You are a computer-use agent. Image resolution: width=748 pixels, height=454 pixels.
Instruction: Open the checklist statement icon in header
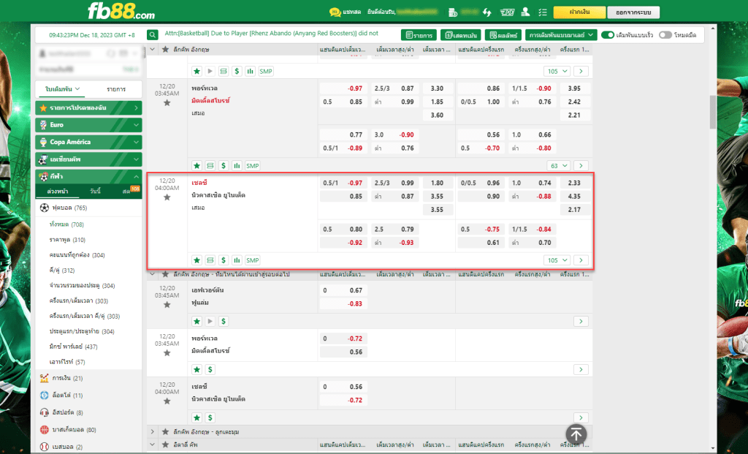coord(543,12)
